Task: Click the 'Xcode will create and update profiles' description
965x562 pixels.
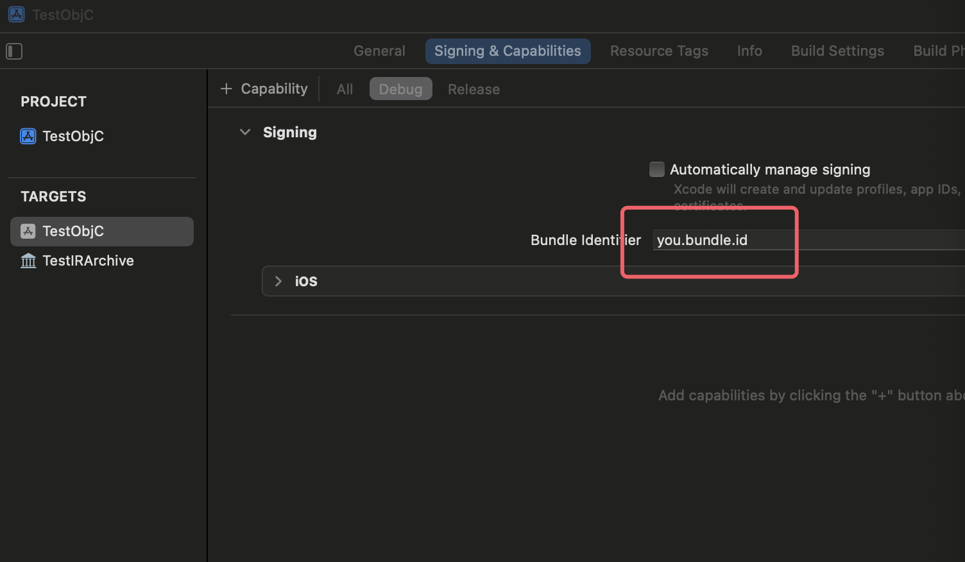Action: click(x=819, y=197)
